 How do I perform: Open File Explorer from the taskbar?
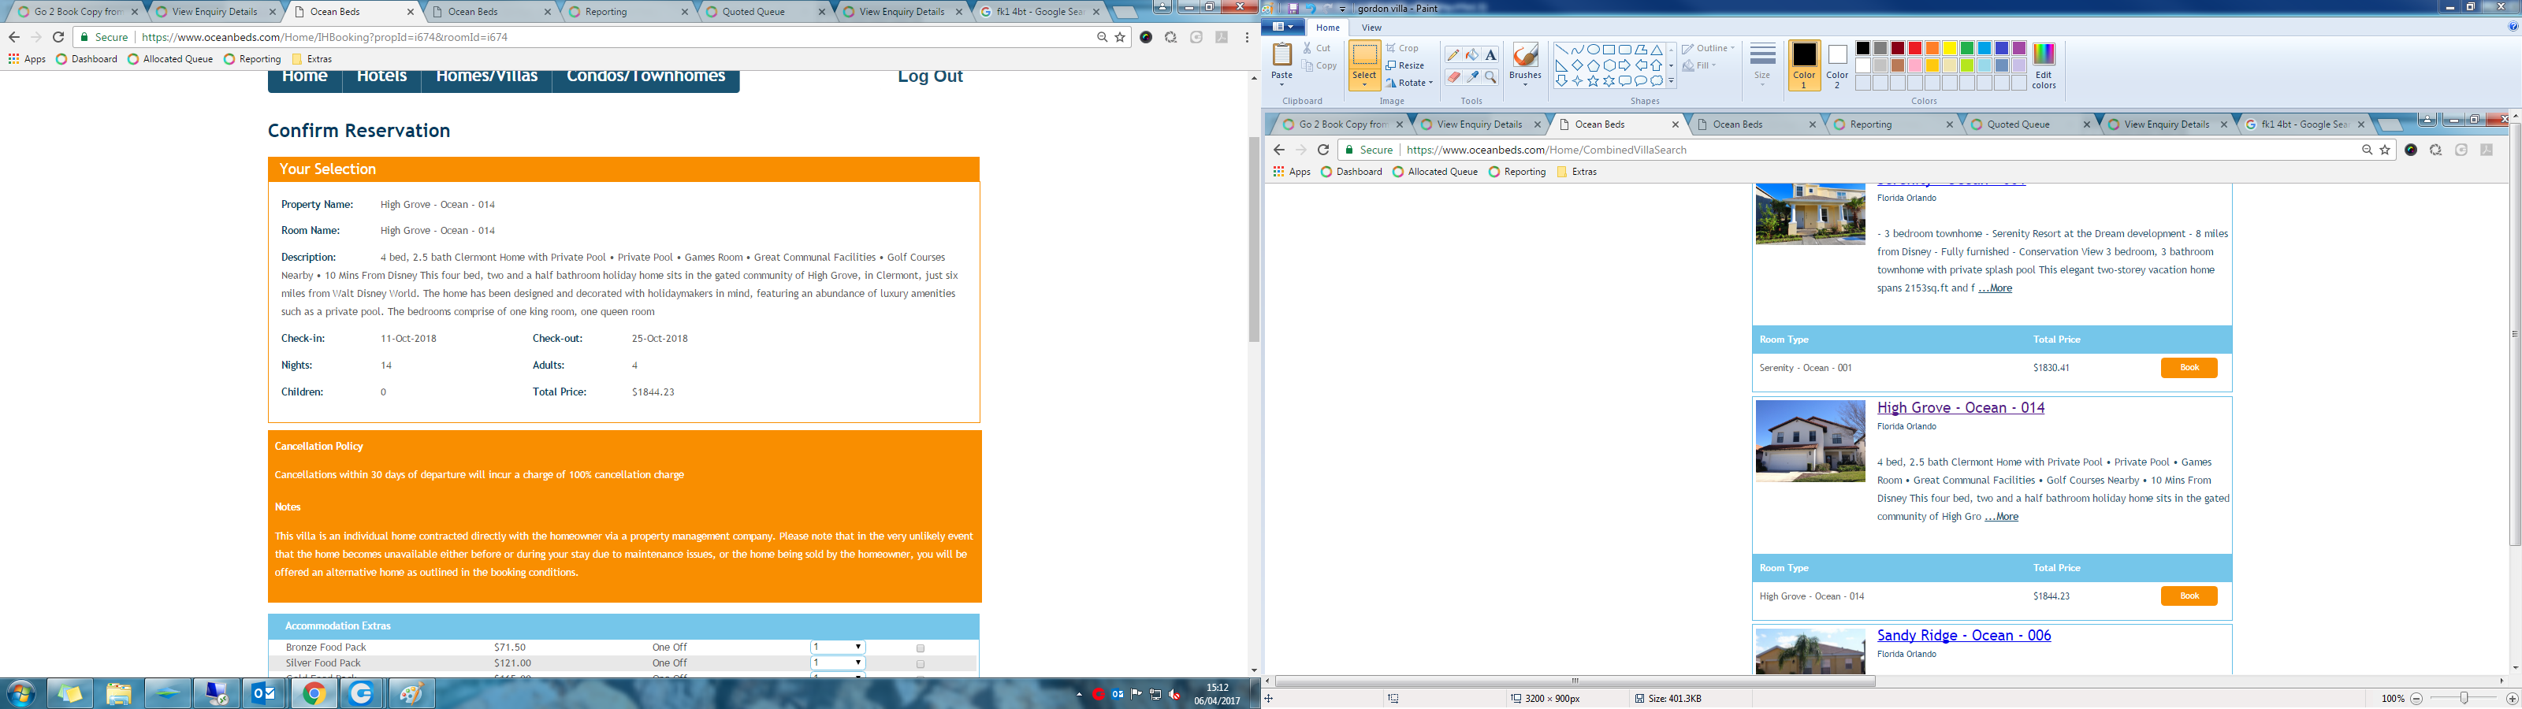118,693
